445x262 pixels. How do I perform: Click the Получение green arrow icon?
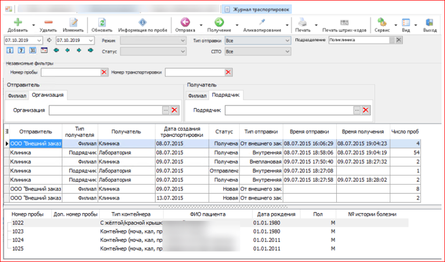pyautogui.click(x=219, y=22)
